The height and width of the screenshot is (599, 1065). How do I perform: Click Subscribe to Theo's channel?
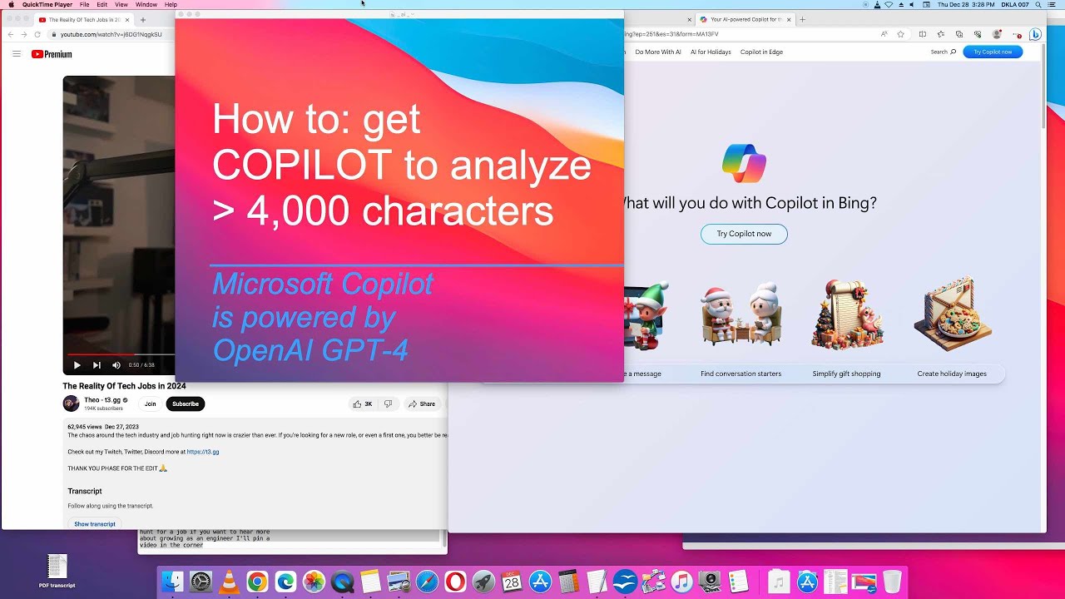pyautogui.click(x=185, y=404)
